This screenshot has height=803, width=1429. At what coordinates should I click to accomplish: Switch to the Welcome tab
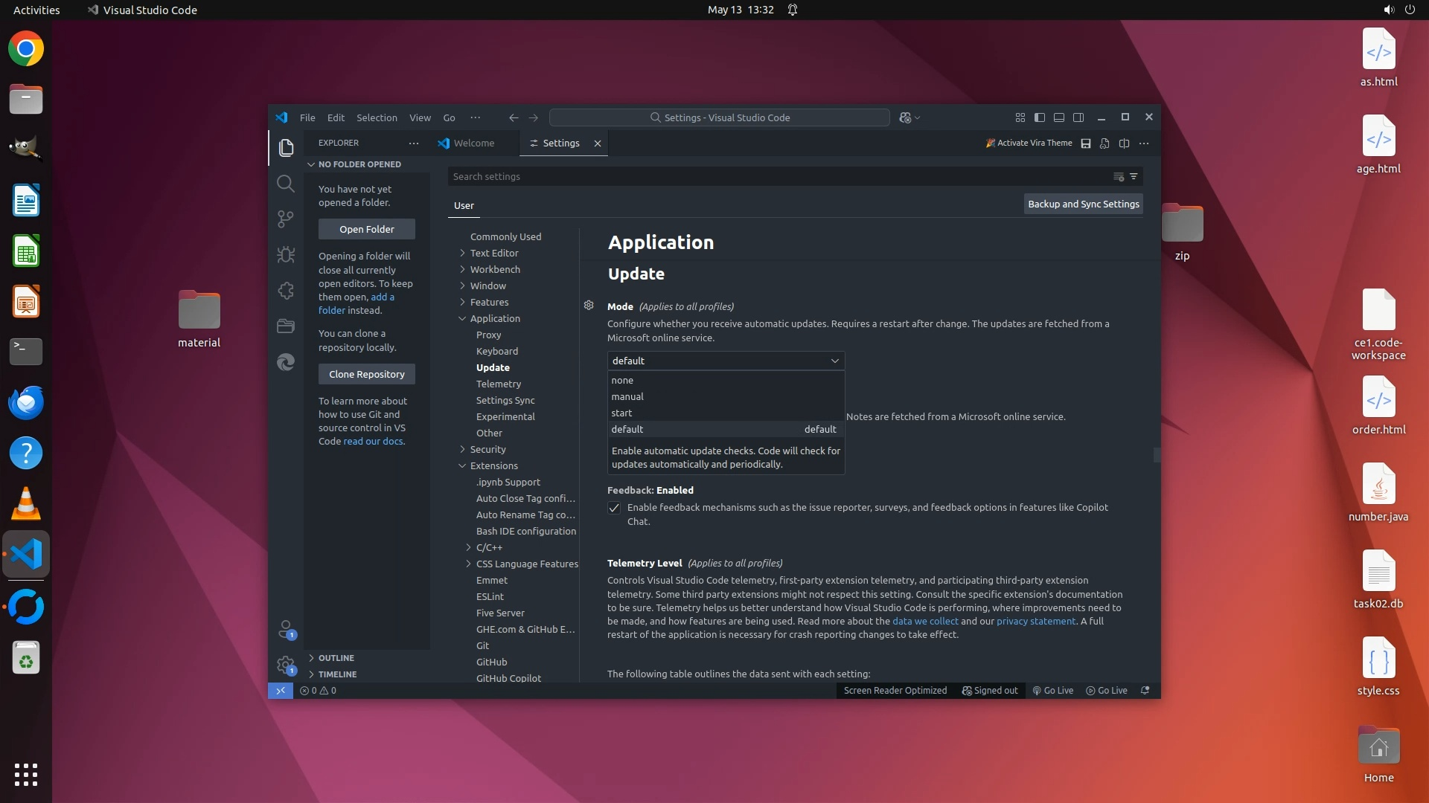[473, 143]
